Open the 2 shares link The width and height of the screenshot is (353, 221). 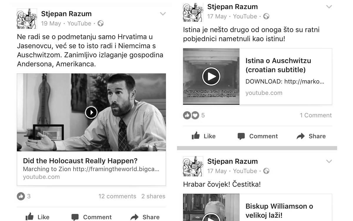coord(153,196)
